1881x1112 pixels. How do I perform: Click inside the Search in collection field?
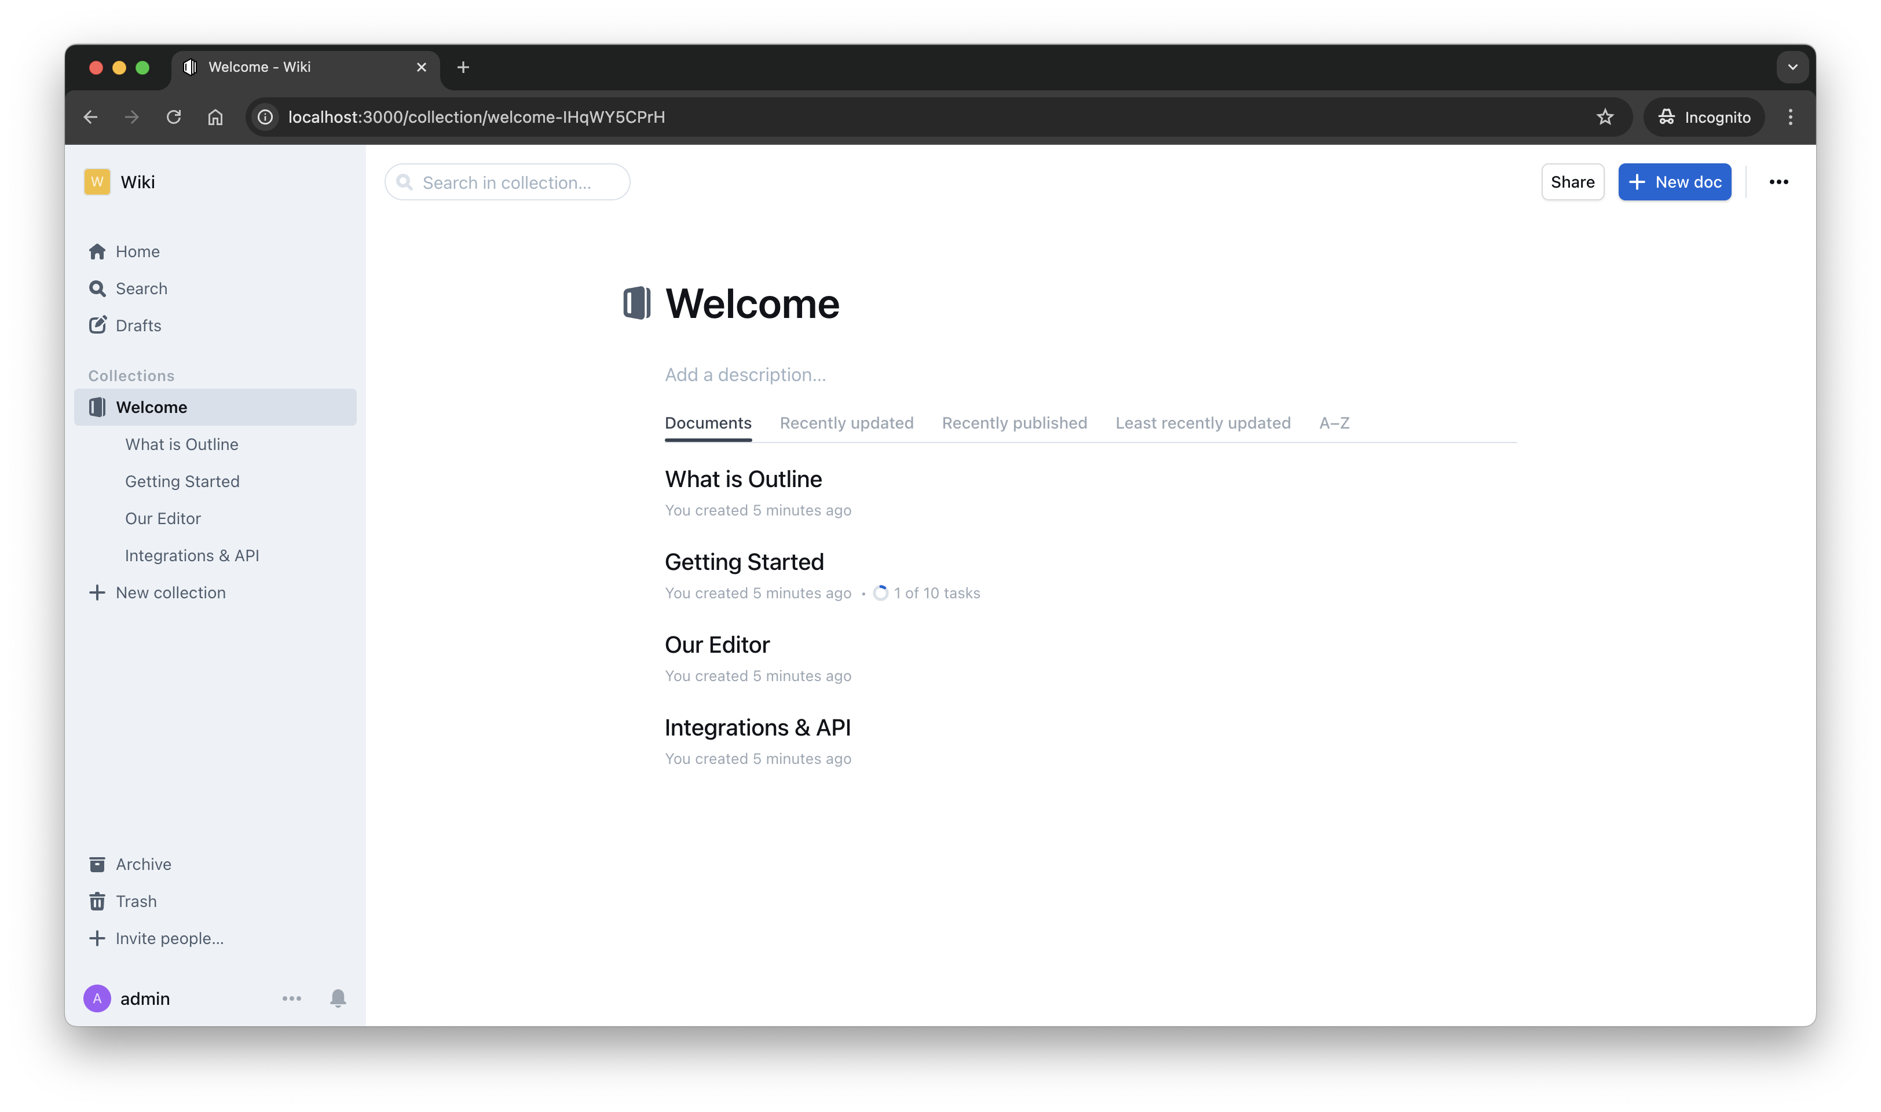pos(507,182)
